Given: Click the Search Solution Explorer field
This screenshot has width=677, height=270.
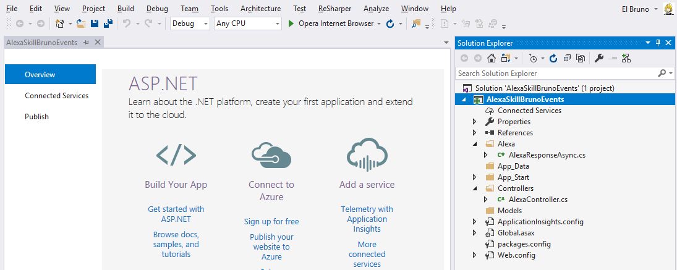Looking at the screenshot, I should tap(560, 74).
